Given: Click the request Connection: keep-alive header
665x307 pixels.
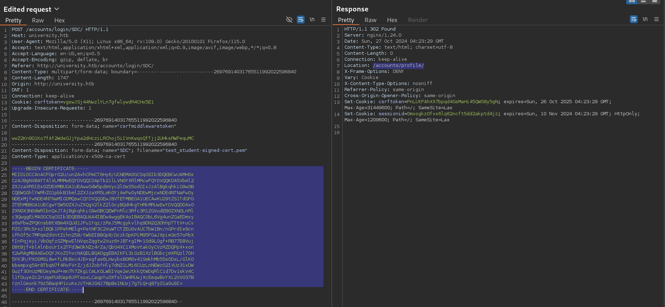Looking at the screenshot, I should coord(43,96).
